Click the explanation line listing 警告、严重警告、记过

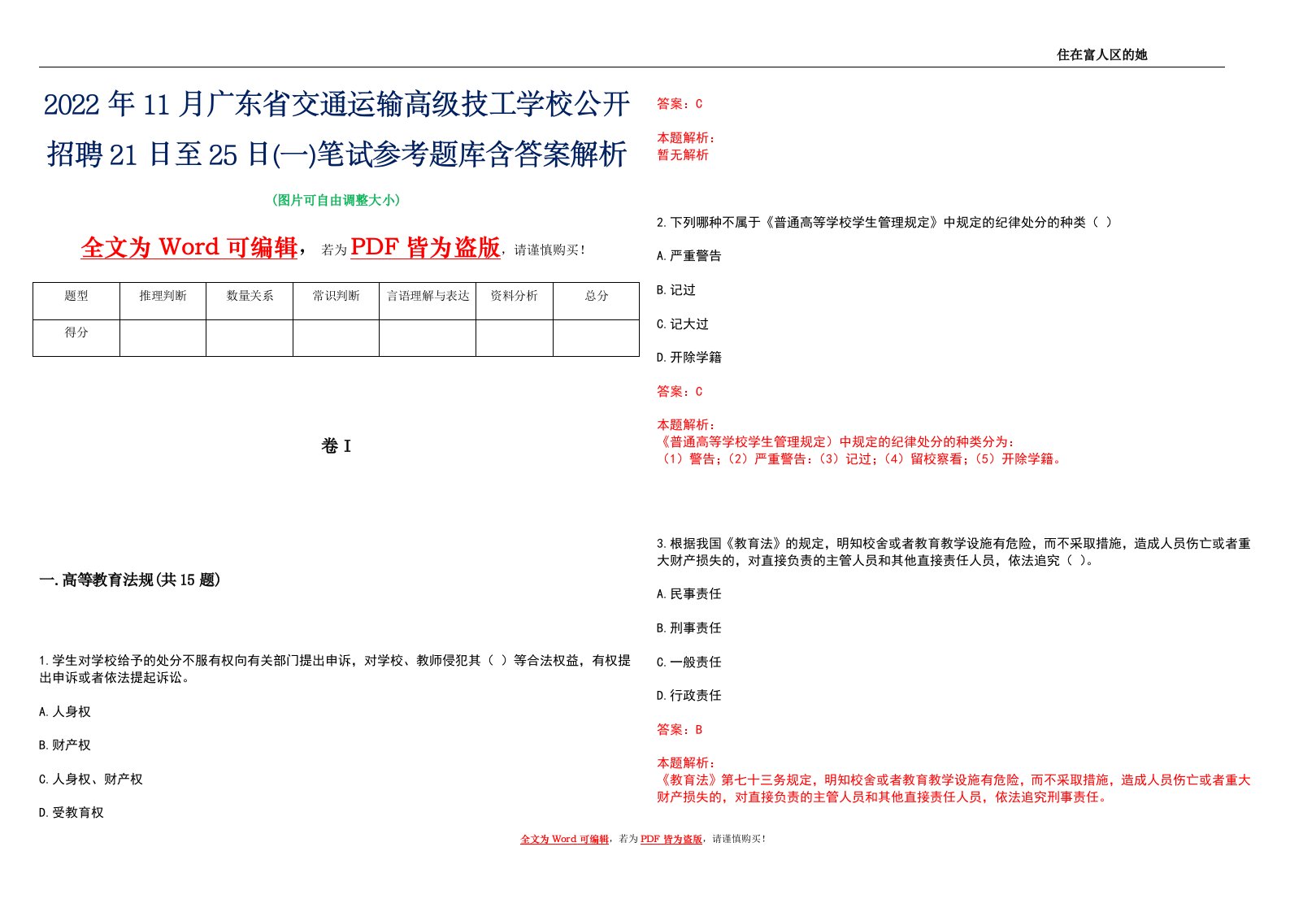coord(860,458)
